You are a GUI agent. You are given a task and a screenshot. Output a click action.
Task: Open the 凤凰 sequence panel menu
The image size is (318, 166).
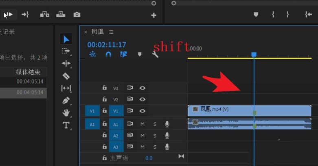click(111, 32)
